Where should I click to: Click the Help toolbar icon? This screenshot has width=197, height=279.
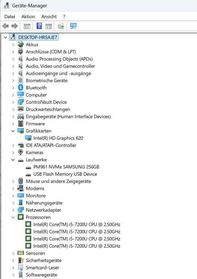39,26
